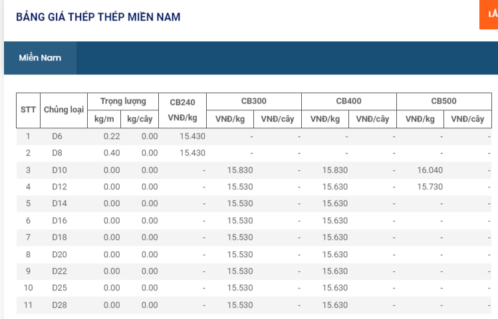The height and width of the screenshot is (319, 498).
Task: Click the D8 CB240 price 15.430
Action: [192, 153]
